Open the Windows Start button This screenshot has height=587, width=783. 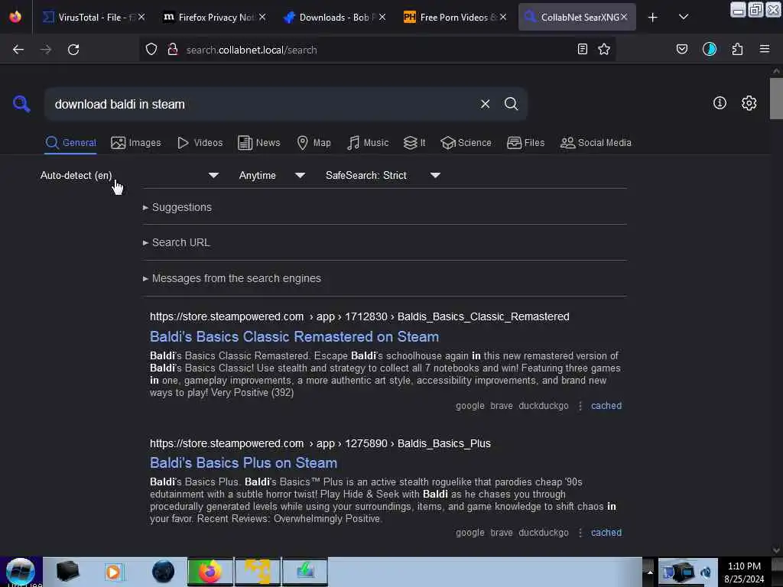[21, 571]
